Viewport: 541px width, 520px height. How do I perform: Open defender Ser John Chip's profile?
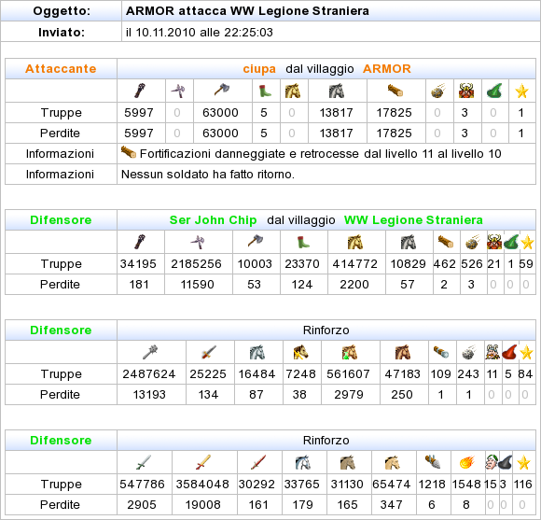(x=213, y=220)
